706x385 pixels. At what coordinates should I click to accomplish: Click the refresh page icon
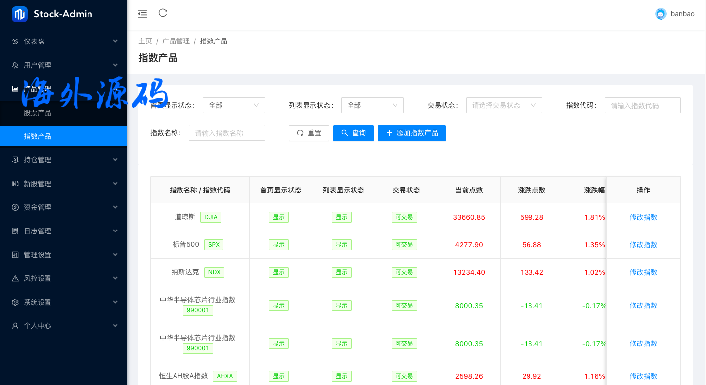[163, 13]
